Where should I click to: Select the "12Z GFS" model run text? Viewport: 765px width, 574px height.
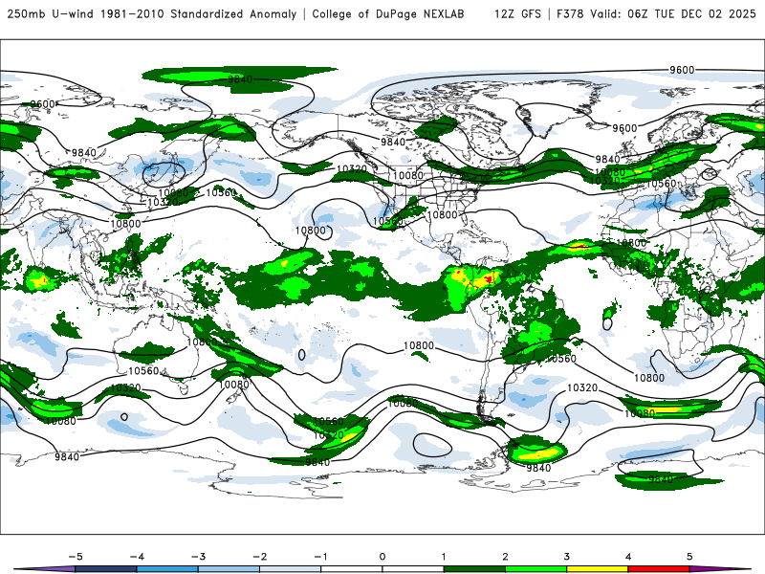(517, 13)
